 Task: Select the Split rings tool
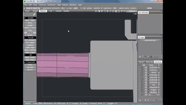tap(30, 48)
